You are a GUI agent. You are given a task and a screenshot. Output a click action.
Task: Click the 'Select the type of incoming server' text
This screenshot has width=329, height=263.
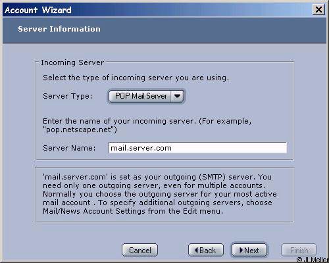click(x=136, y=78)
